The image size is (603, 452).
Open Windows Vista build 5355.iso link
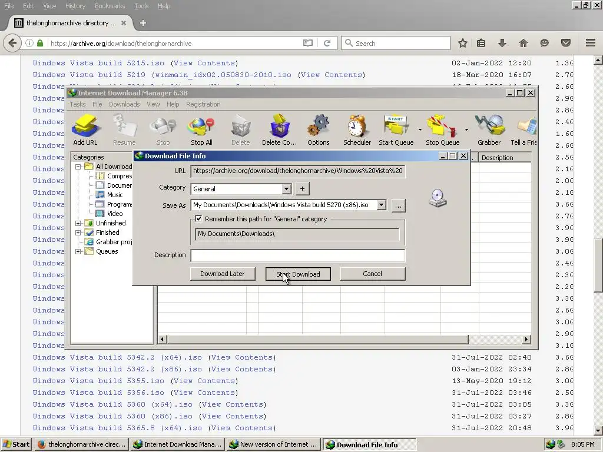[98, 381]
